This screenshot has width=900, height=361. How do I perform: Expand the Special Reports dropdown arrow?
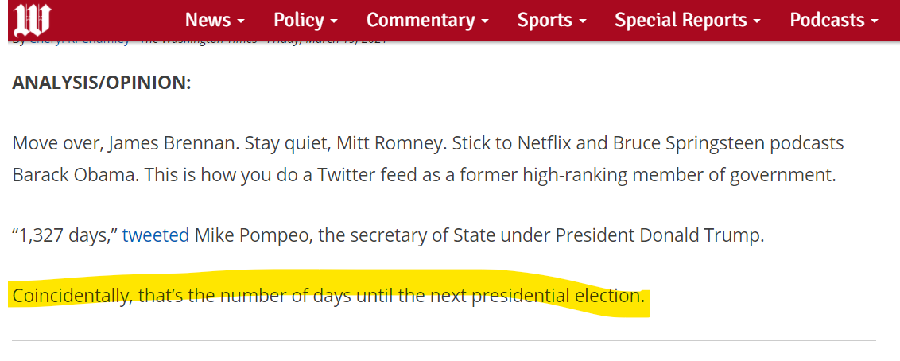(x=757, y=21)
